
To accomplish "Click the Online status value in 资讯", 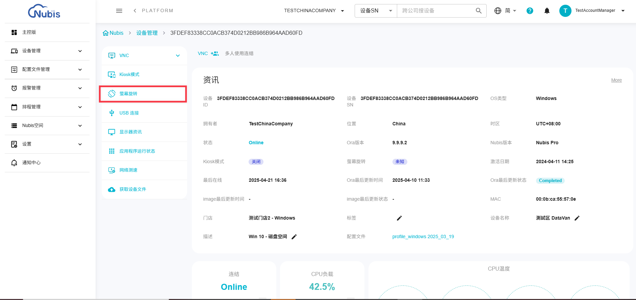I will coord(256,143).
